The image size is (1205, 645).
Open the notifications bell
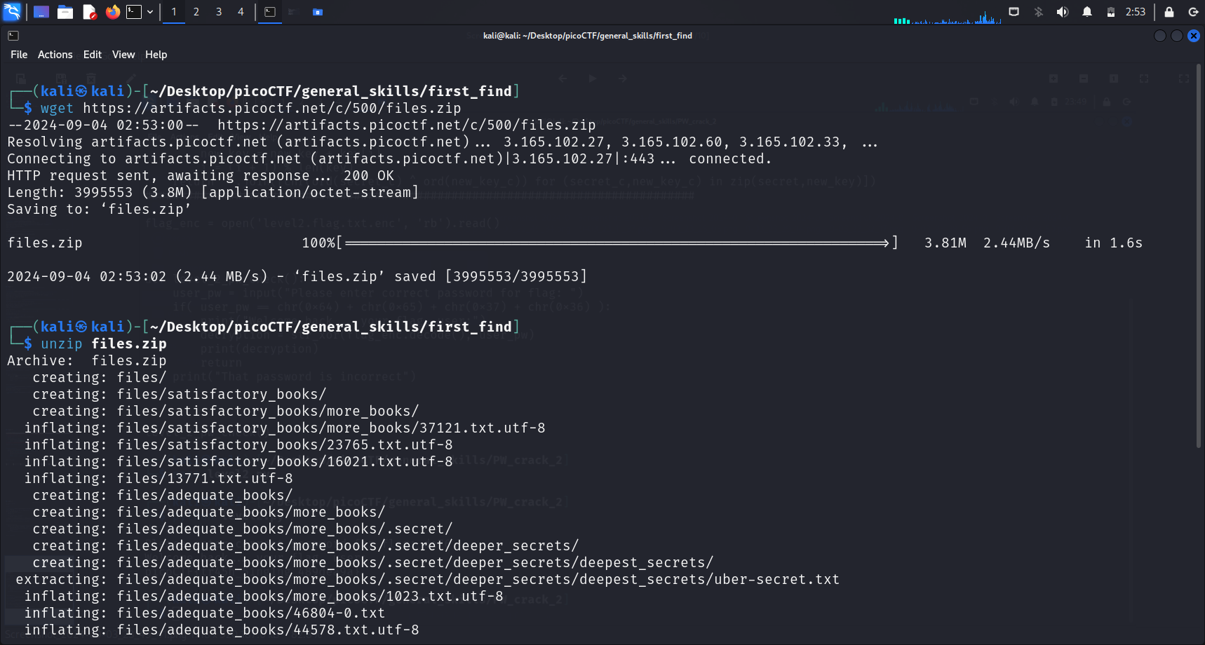point(1087,12)
